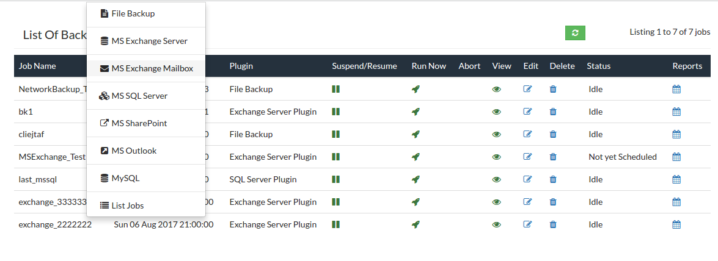View exchange_333333 job details
Image resolution: width=718 pixels, height=261 pixels.
point(496,202)
